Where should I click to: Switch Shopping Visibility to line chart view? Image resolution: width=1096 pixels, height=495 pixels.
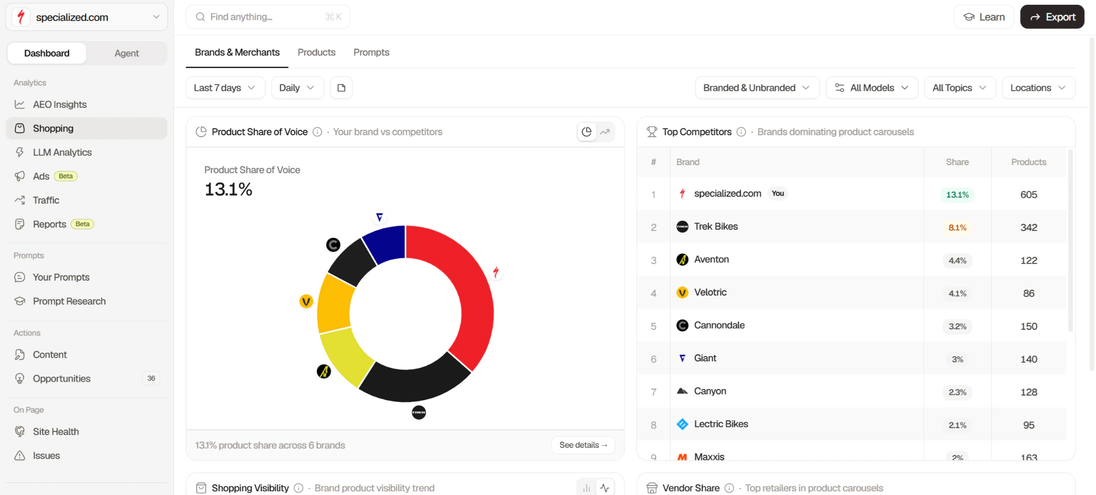pyautogui.click(x=605, y=488)
